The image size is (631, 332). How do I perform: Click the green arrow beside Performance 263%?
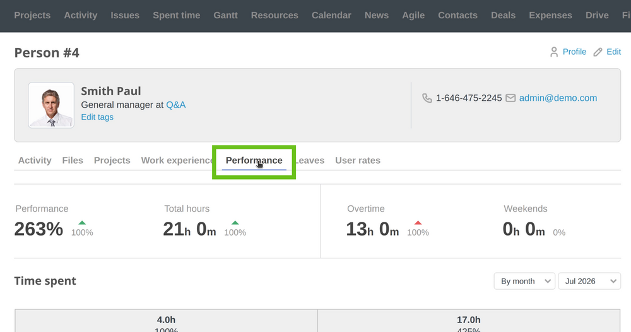[82, 222]
